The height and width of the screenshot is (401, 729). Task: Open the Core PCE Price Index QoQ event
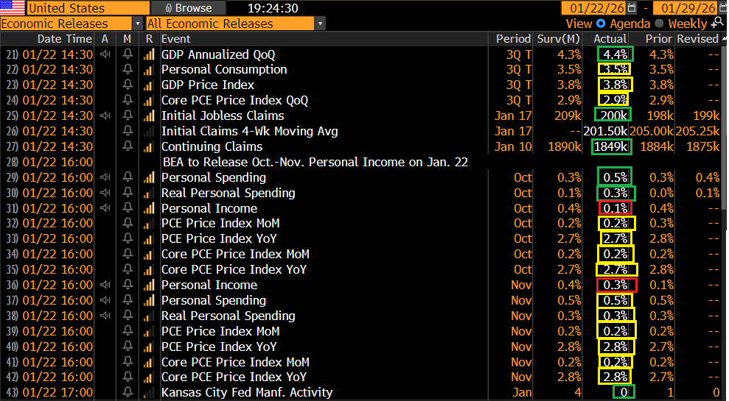coord(234,101)
